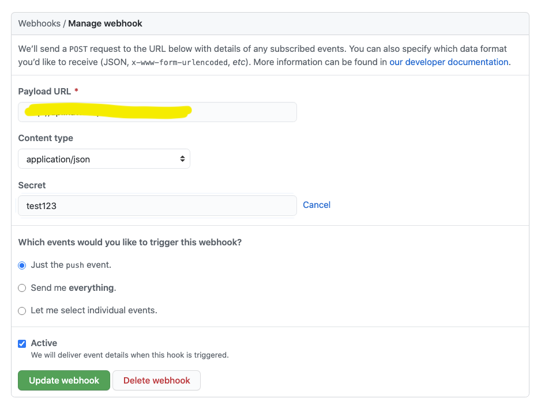The height and width of the screenshot is (406, 541).
Task: Click Cancel next to the Secret field
Action: click(x=317, y=205)
